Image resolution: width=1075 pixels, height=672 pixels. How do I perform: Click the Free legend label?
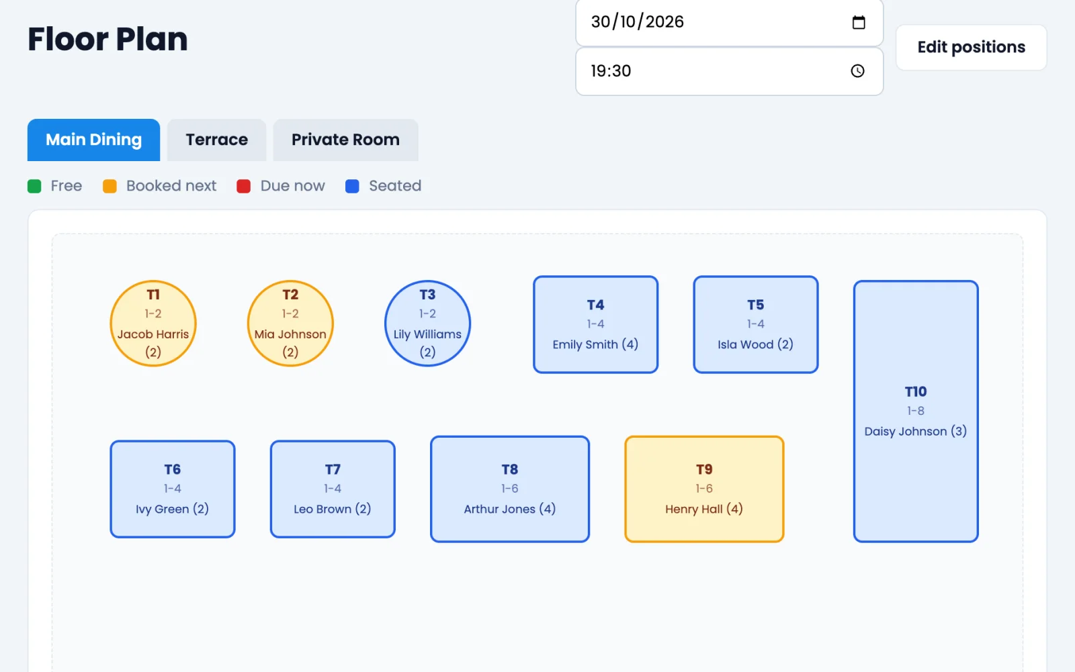(x=67, y=186)
